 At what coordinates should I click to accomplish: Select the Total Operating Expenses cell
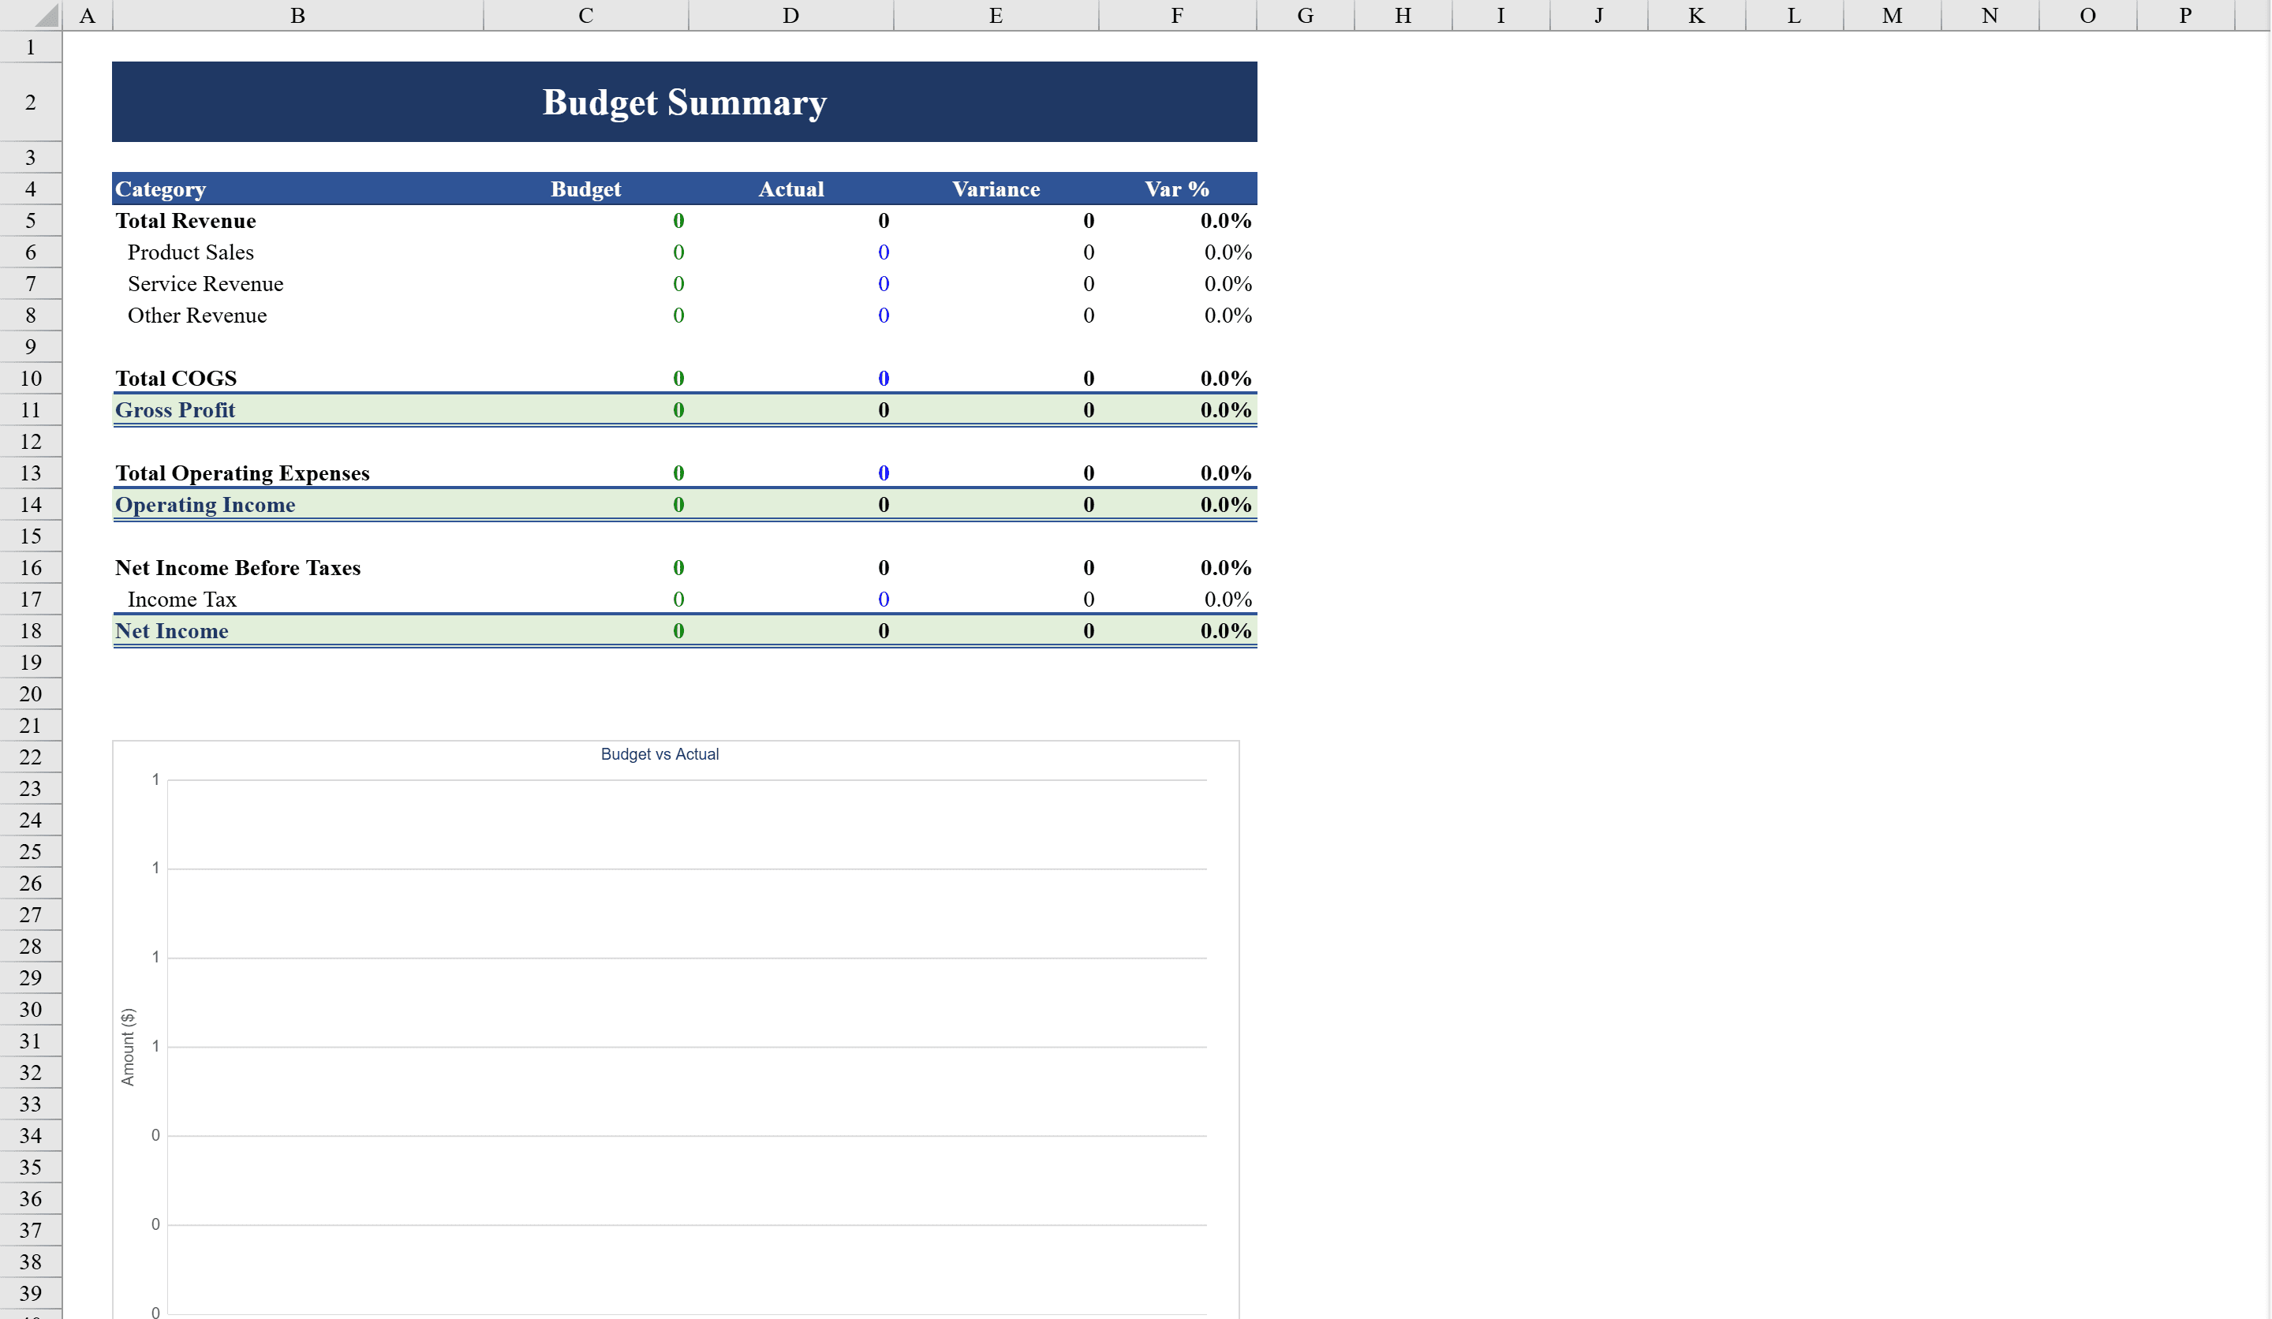pyautogui.click(x=241, y=473)
